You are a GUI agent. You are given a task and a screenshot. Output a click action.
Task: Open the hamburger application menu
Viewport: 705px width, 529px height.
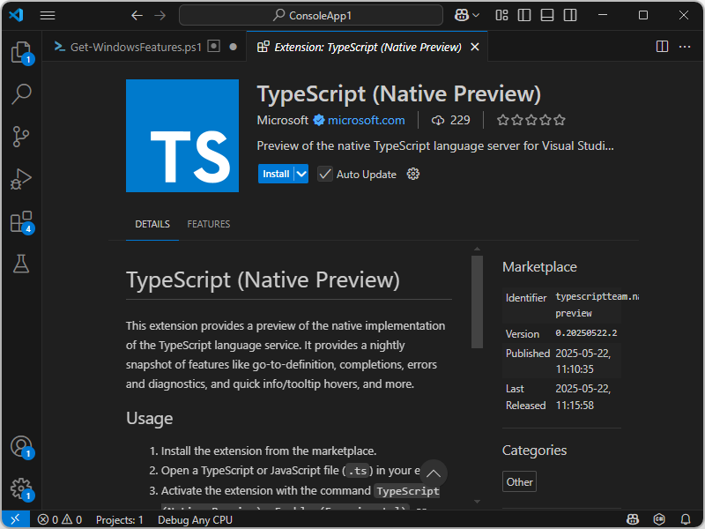(48, 16)
